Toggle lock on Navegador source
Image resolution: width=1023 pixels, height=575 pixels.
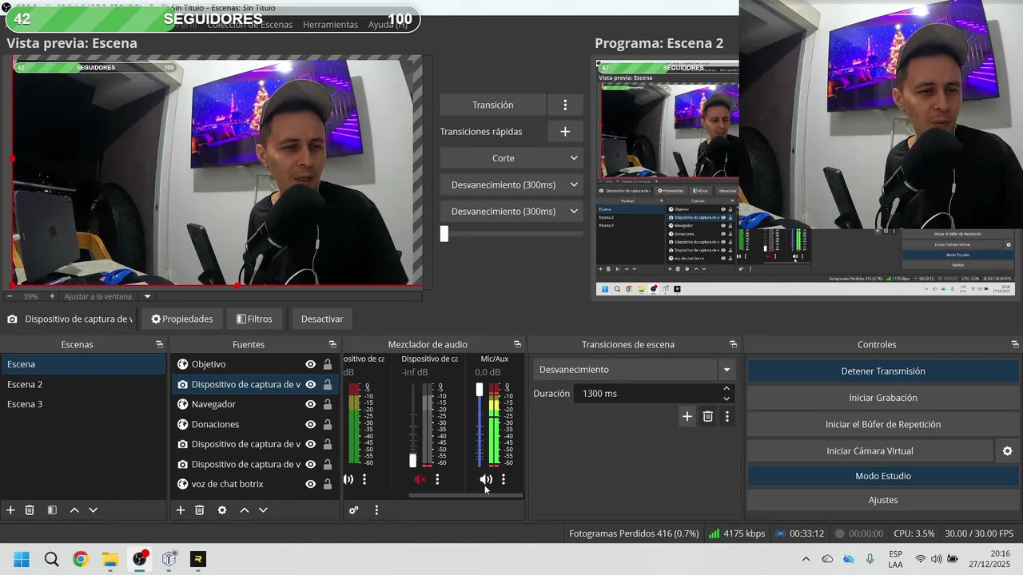coord(328,404)
